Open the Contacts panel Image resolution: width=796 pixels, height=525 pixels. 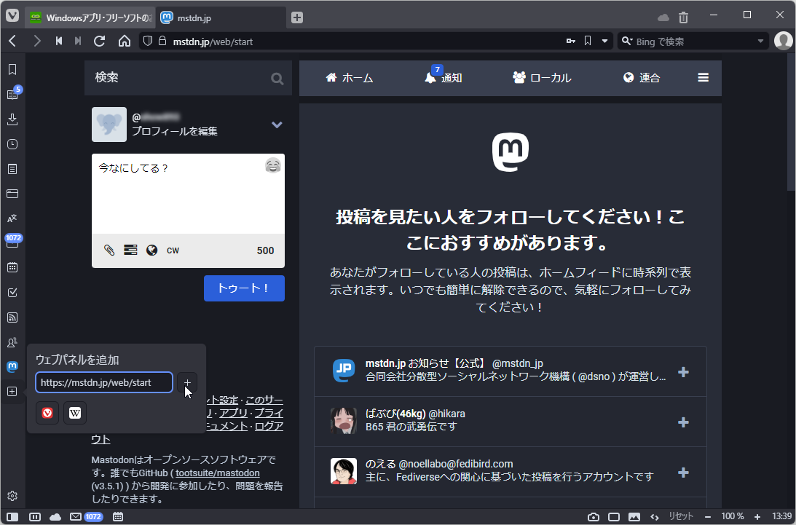[12, 342]
